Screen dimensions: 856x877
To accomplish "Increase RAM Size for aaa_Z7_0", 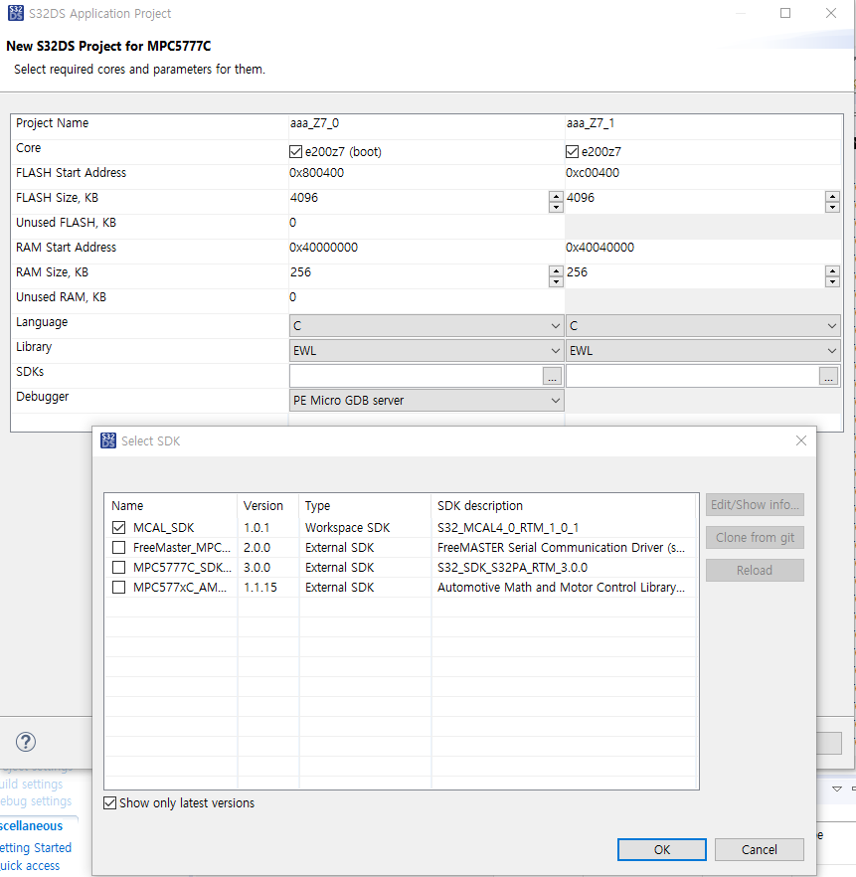I will pos(556,270).
